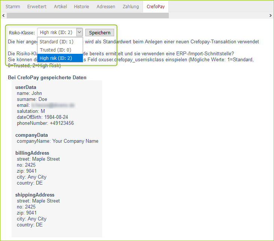Click the horizontal scrollbar thumb under the tabs
This screenshot has width=274, height=241.
pos(88,16)
